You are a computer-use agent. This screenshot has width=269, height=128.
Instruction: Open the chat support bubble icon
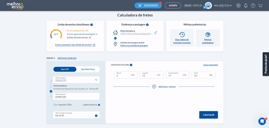[262, 121]
